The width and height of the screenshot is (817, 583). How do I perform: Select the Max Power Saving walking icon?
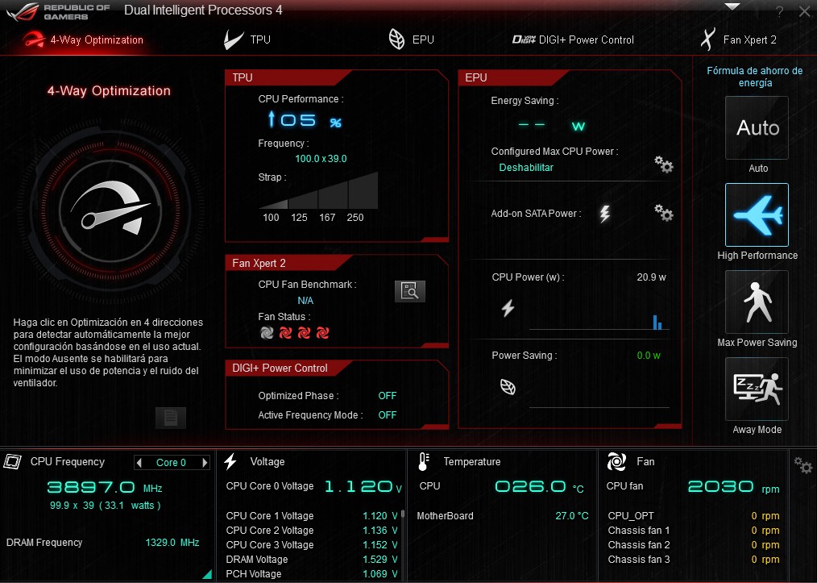click(x=757, y=302)
